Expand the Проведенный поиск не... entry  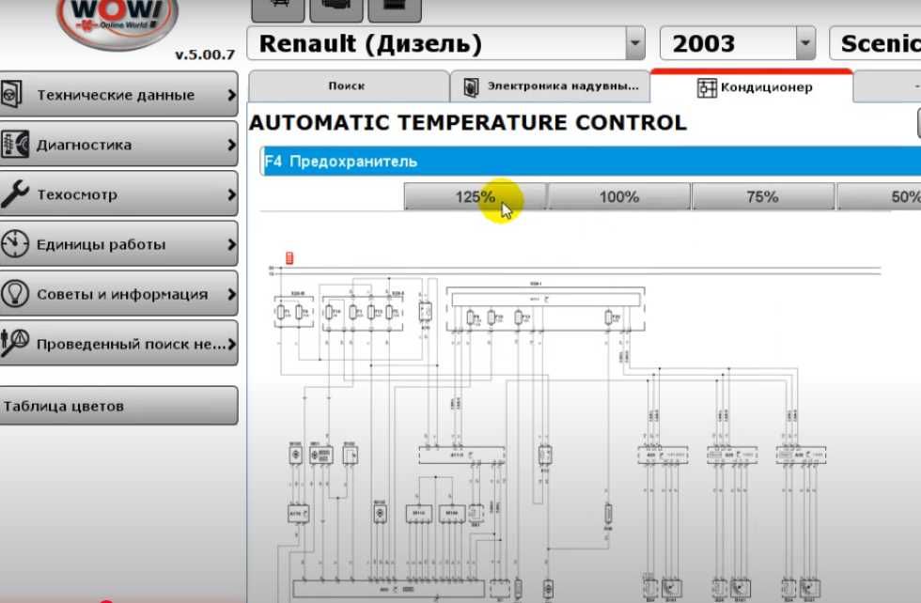tap(118, 344)
